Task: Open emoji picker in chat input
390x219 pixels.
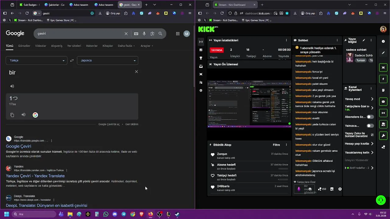Action: tap(310, 189)
